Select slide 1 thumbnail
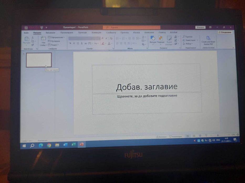 tap(39, 60)
